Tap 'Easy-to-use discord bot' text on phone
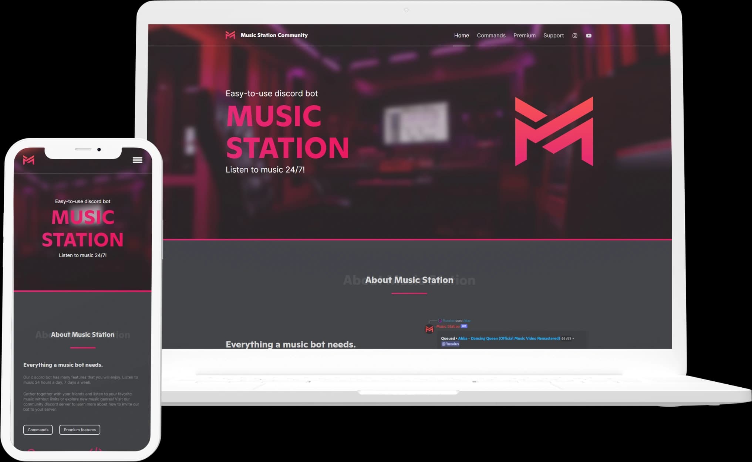This screenshot has width=752, height=462. [82, 201]
